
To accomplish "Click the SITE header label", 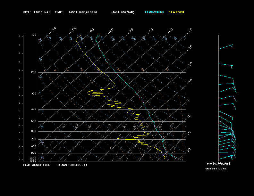I will [27, 12].
